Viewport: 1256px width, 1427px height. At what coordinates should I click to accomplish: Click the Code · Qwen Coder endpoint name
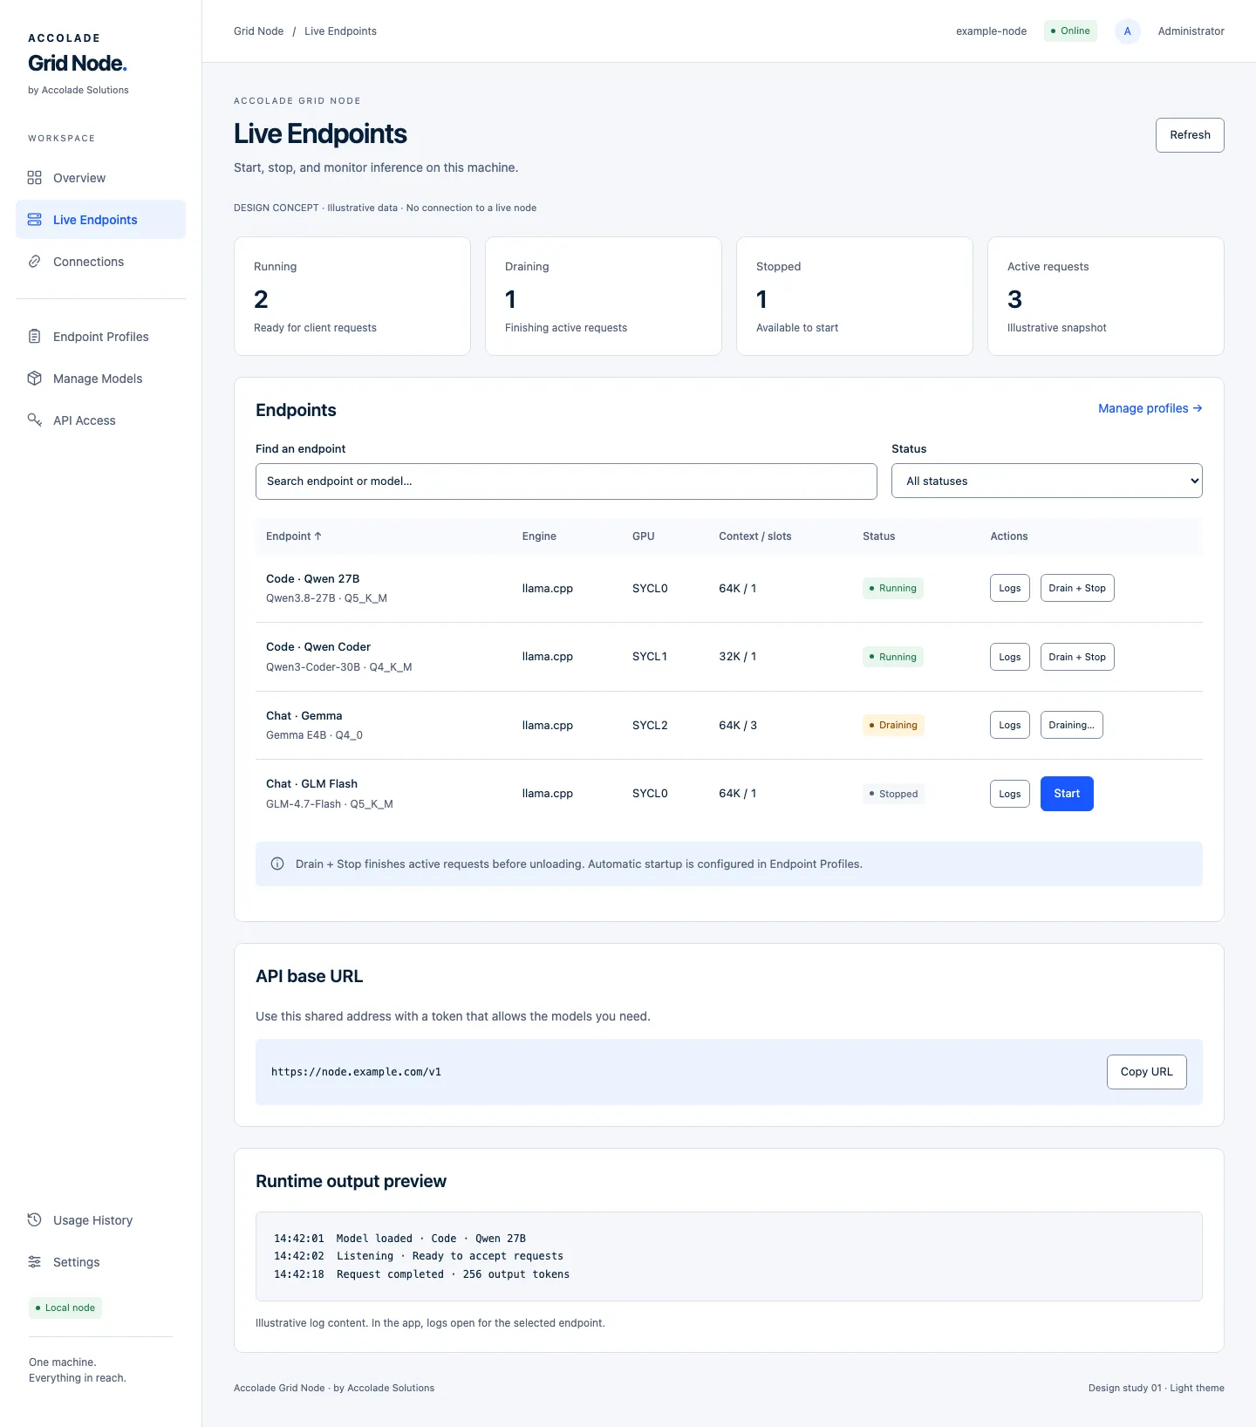click(318, 647)
